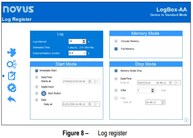The image size is (193, 138).
Task: Enable Date/Time stop mode
Action: pos(116,79)
